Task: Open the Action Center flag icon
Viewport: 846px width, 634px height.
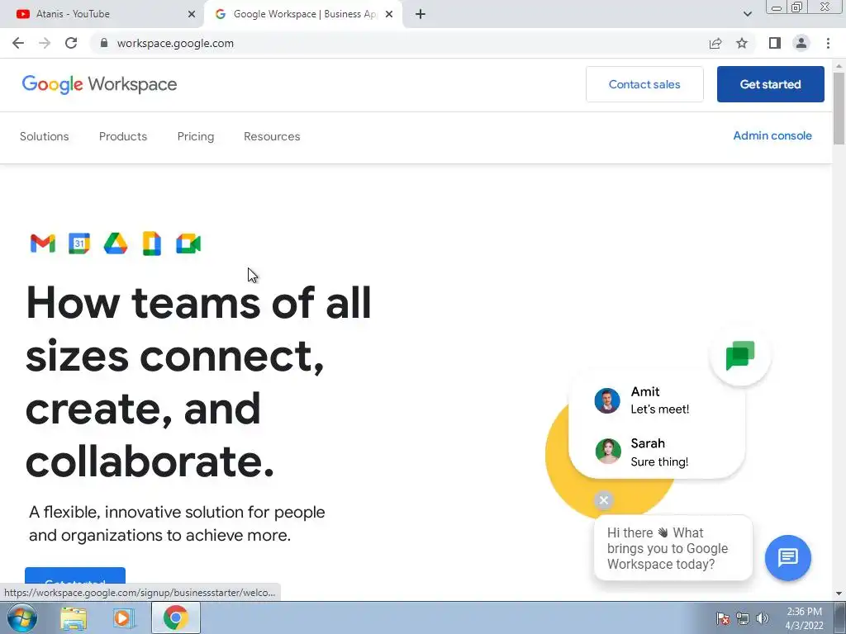Action: [x=722, y=618]
